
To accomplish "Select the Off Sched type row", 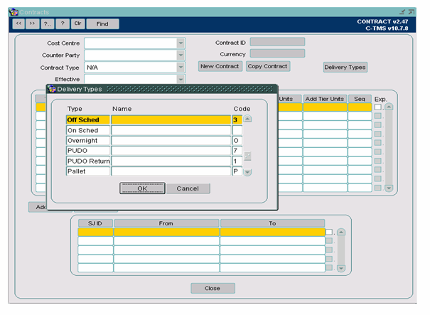I will (88, 120).
